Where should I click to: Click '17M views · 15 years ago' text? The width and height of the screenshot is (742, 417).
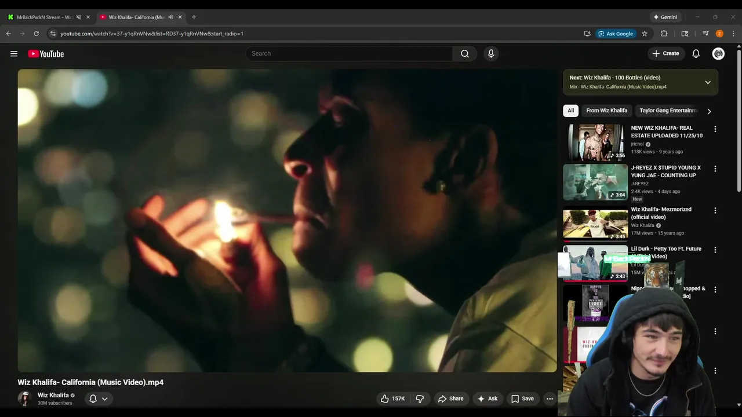coord(657,233)
